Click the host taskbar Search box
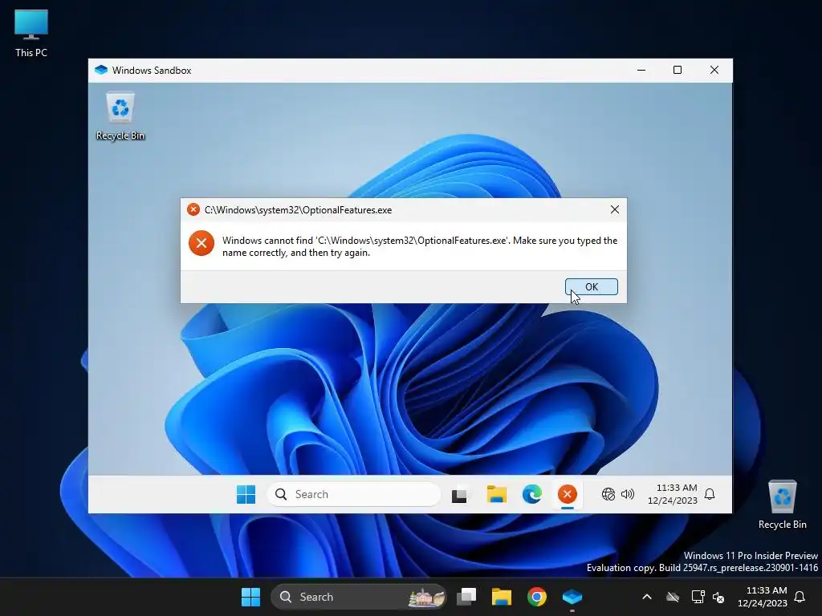This screenshot has height=616, width=822. pos(359,597)
